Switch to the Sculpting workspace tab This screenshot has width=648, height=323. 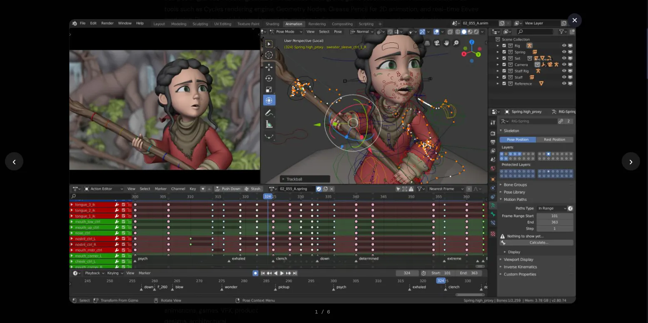click(201, 24)
